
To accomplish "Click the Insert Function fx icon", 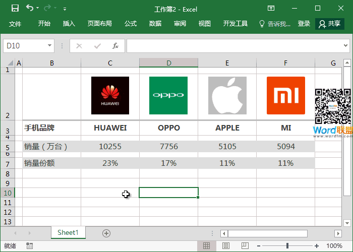I will tap(115, 46).
